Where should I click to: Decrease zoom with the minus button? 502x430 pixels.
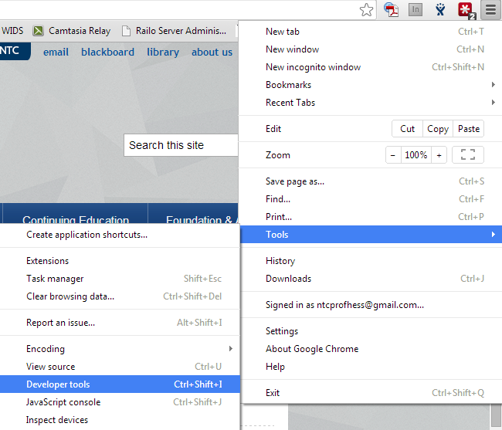393,155
